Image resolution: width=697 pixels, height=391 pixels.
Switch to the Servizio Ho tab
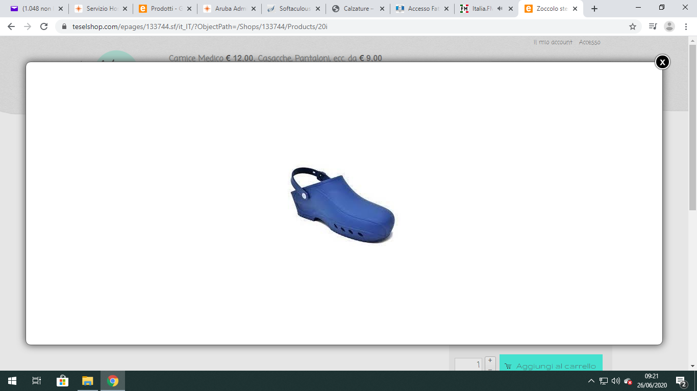point(101,9)
